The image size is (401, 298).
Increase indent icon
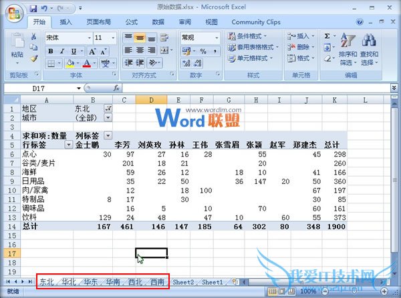coord(140,63)
